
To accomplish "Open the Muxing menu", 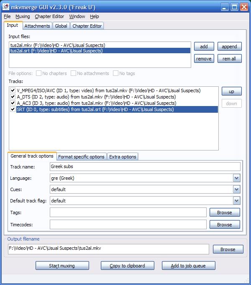I will point(23,17).
